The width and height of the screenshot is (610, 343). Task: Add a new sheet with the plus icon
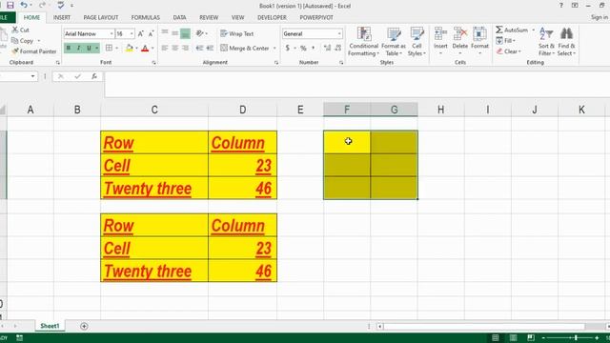pyautogui.click(x=84, y=326)
